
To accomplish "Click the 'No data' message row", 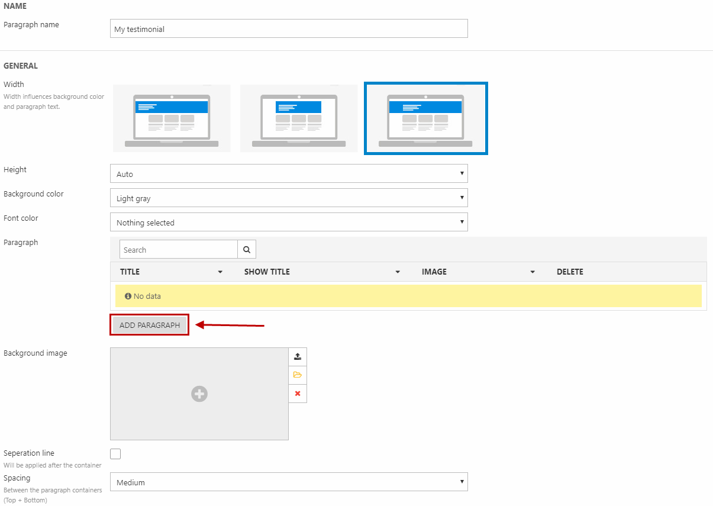I will (x=408, y=296).
